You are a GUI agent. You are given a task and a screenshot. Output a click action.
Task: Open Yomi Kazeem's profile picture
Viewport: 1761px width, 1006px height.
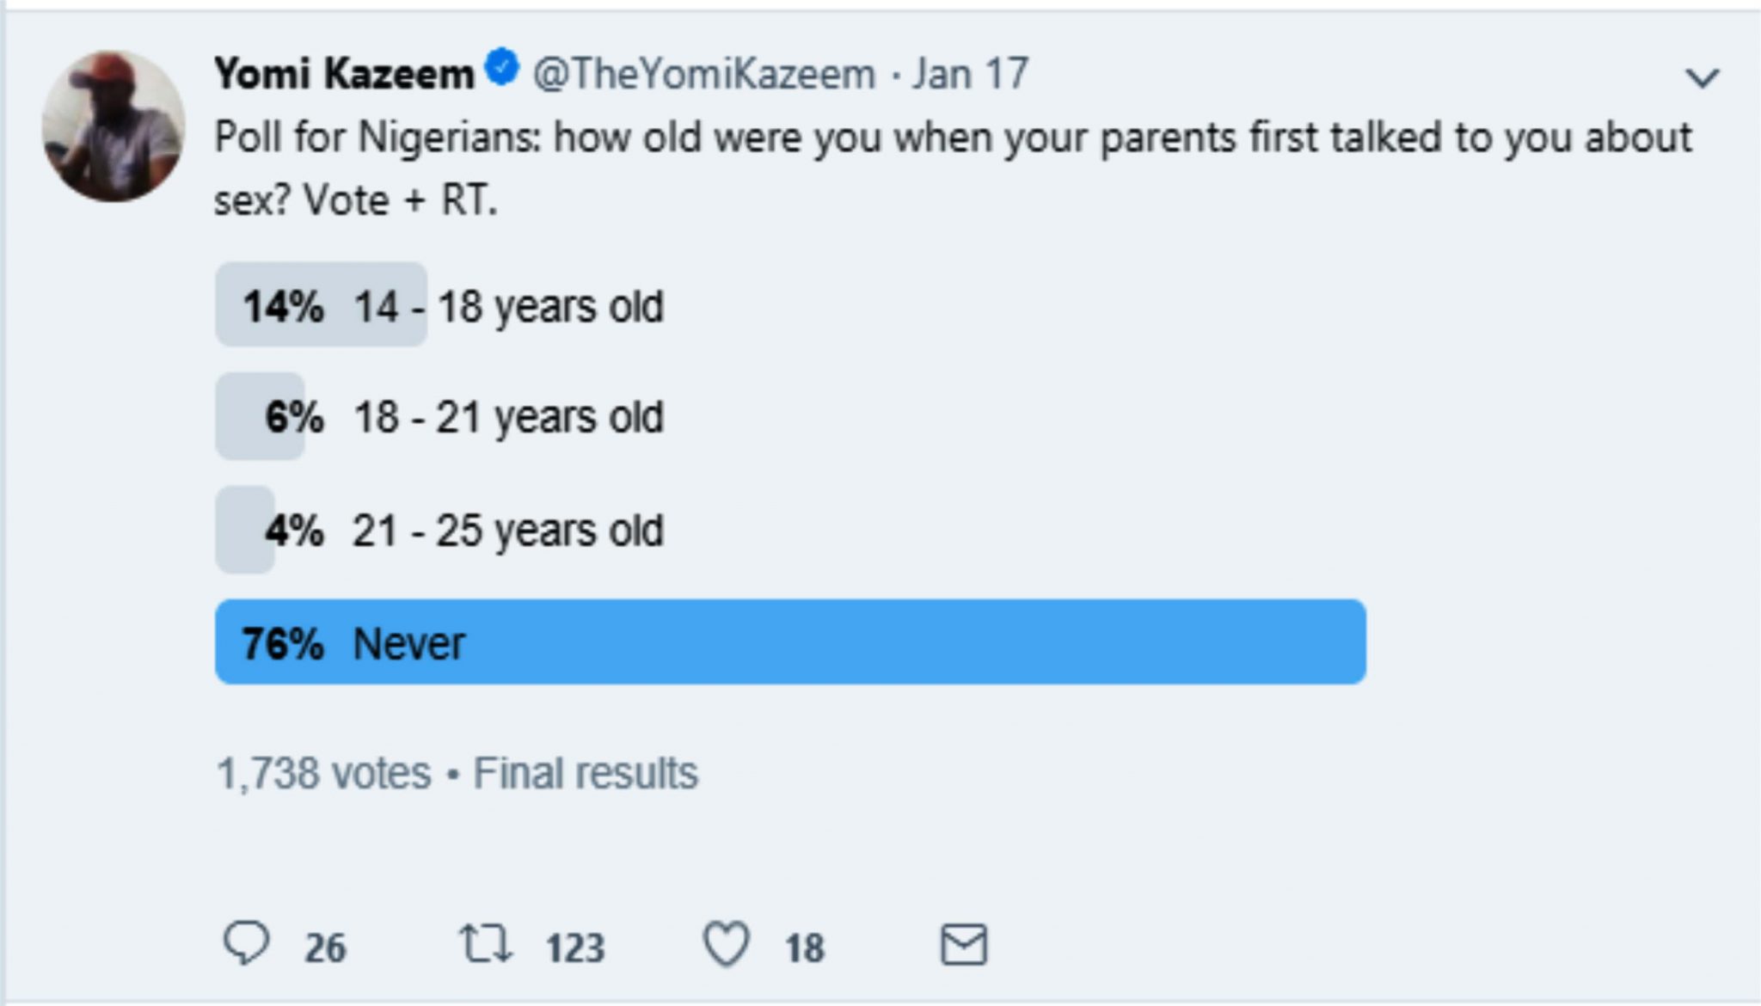click(x=113, y=126)
